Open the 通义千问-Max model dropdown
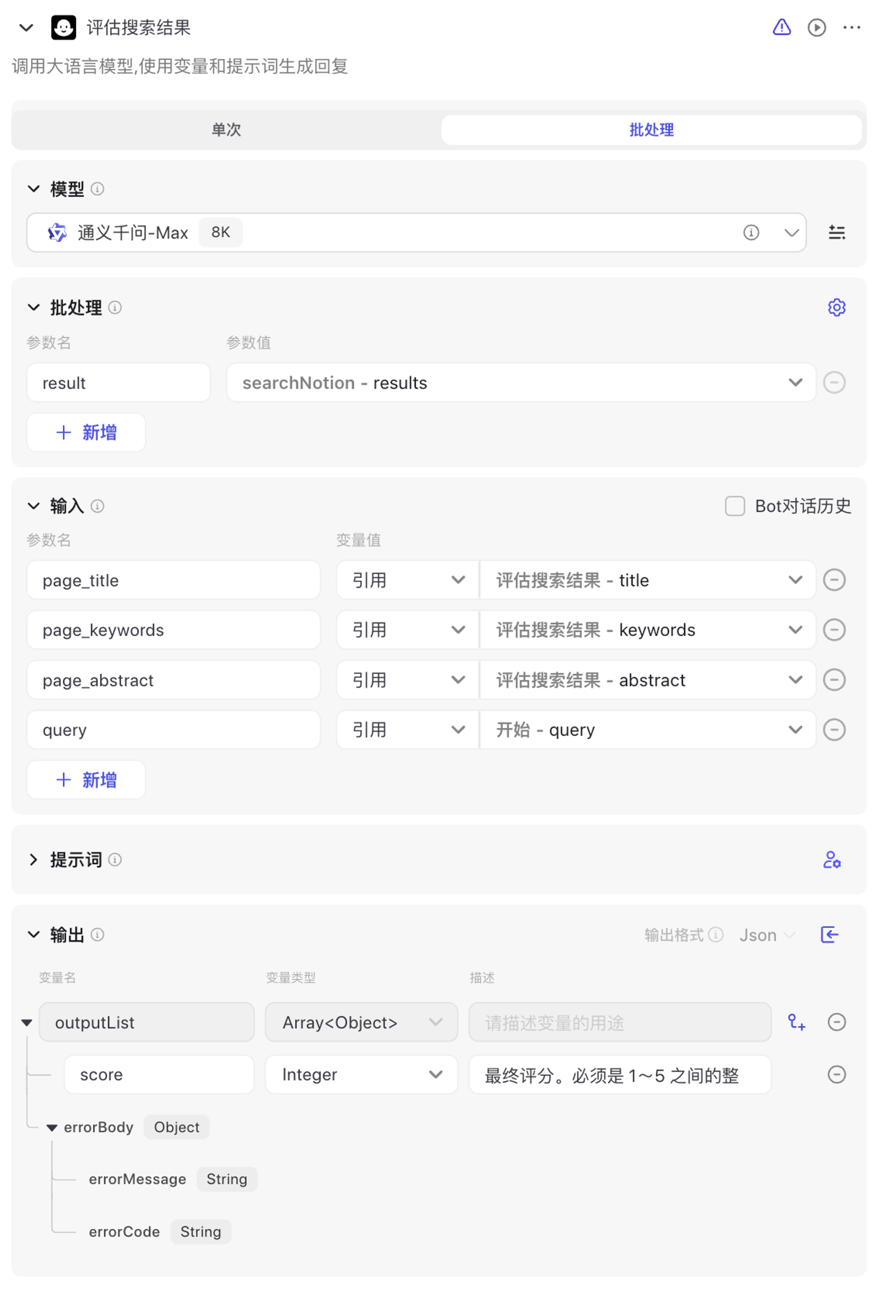The width and height of the screenshot is (878, 1296). (791, 233)
